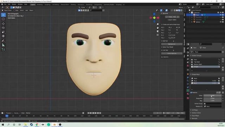Enable rendered viewport shading mode

(181, 10)
